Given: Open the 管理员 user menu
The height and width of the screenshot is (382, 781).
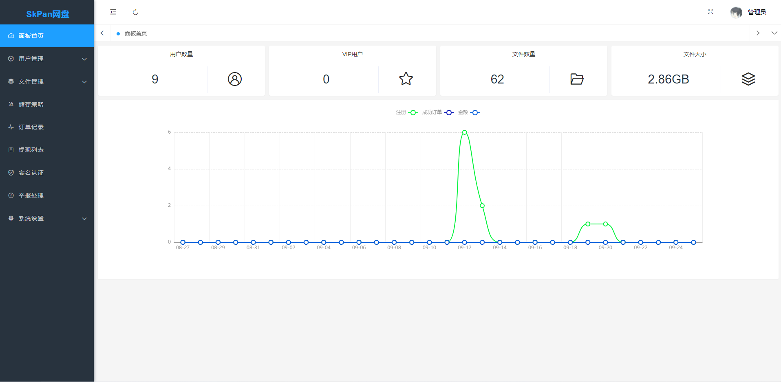Looking at the screenshot, I should pos(757,12).
